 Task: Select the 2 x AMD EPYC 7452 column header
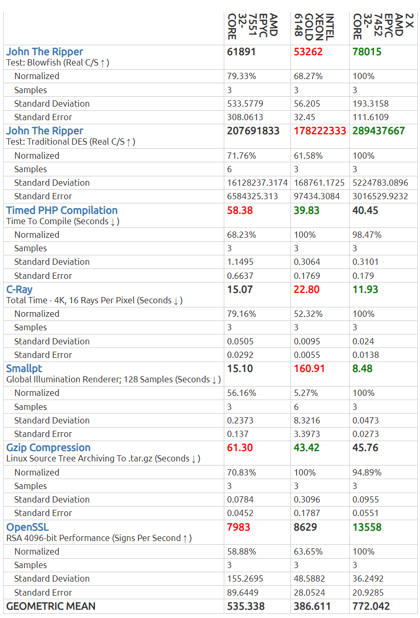377,27
